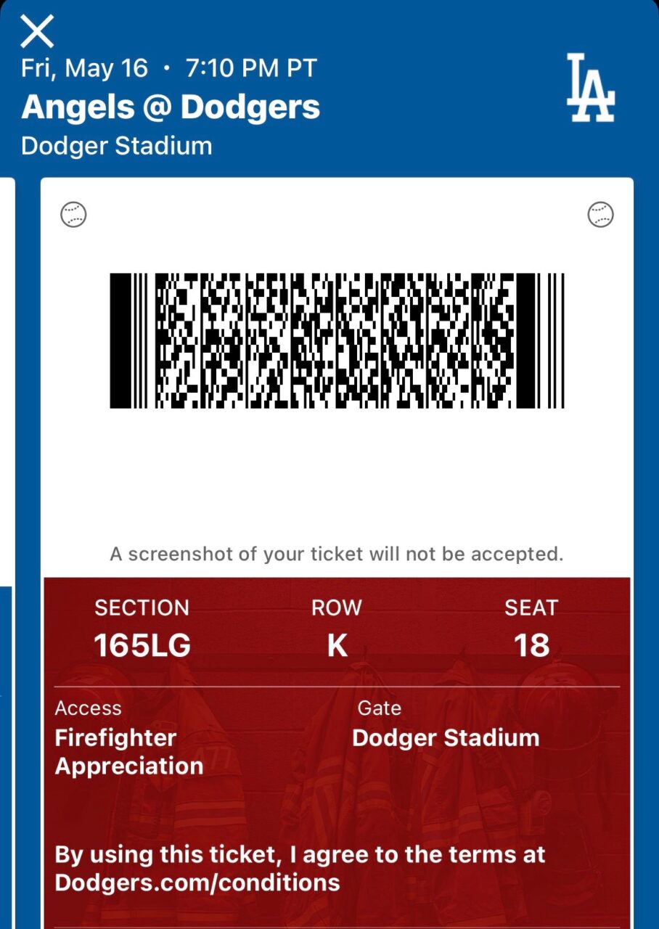Tap the screenshot not accepted notice

pos(337,554)
